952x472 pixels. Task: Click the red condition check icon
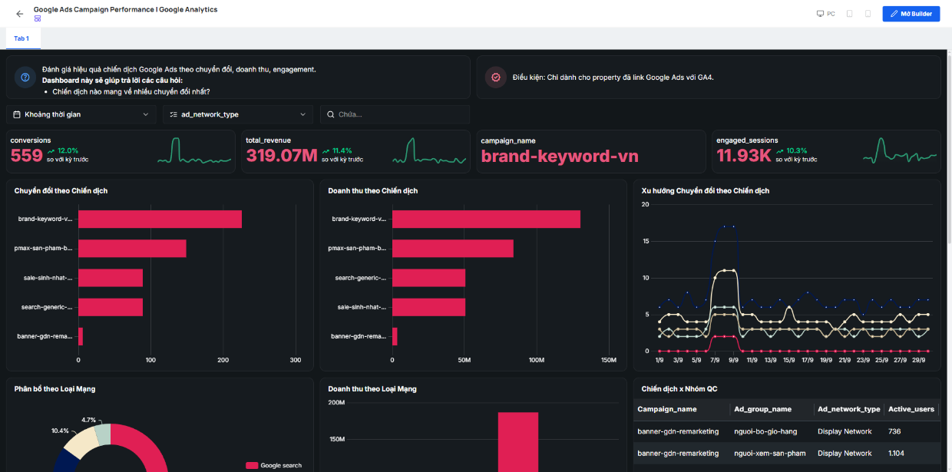(496, 77)
